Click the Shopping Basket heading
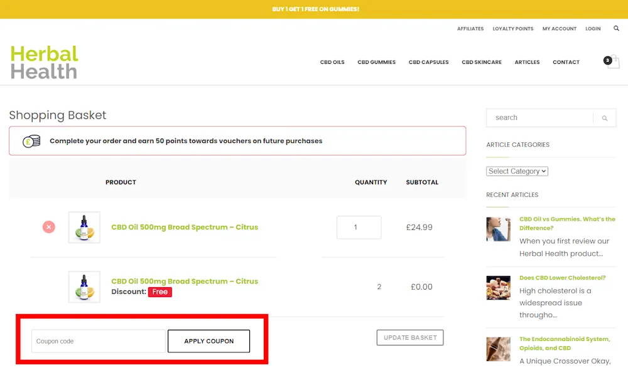This screenshot has width=628, height=368. coord(58,115)
